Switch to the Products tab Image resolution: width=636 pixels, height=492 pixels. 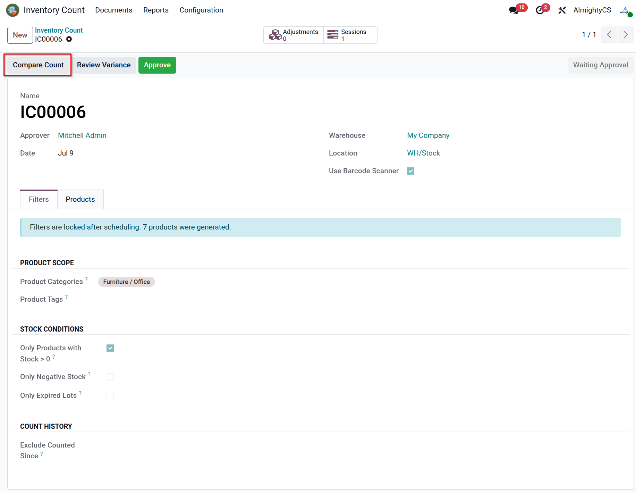(80, 199)
